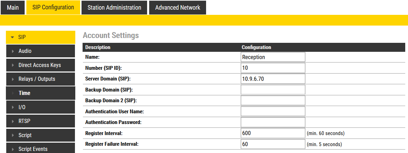Expand Direct Access Keys arrow

tap(13, 65)
